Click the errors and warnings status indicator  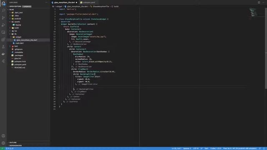point(10,148)
